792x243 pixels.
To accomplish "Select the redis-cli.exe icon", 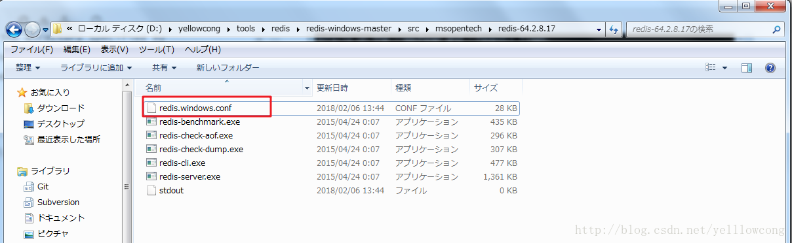I will click(x=151, y=163).
